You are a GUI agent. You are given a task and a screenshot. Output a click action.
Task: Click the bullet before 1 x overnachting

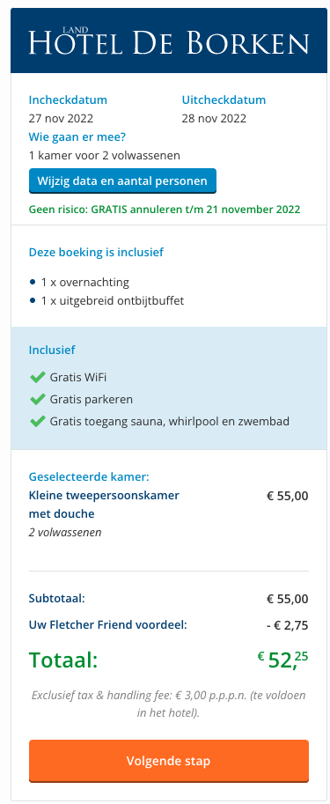pyautogui.click(x=33, y=282)
